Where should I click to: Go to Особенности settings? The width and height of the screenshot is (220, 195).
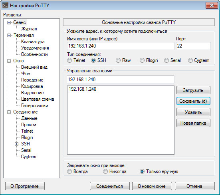click(x=34, y=54)
